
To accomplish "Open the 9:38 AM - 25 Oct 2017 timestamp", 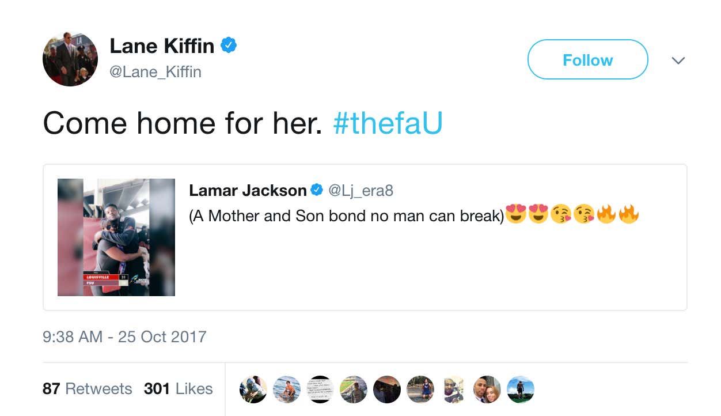I will click(x=124, y=336).
